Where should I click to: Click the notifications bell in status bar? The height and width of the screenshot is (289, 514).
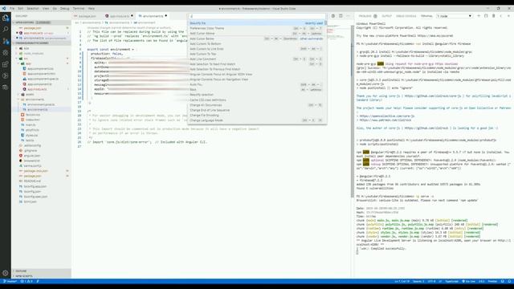tap(509, 281)
